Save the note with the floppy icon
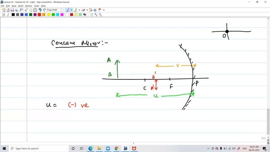The width and height of the screenshot is (270, 152). (x=12, y=10)
